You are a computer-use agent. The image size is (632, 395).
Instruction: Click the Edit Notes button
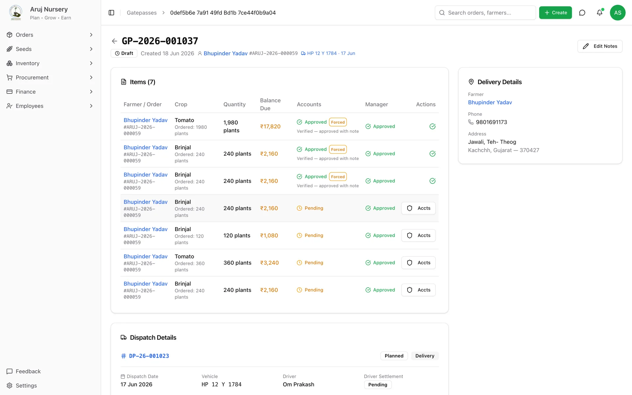click(x=600, y=46)
